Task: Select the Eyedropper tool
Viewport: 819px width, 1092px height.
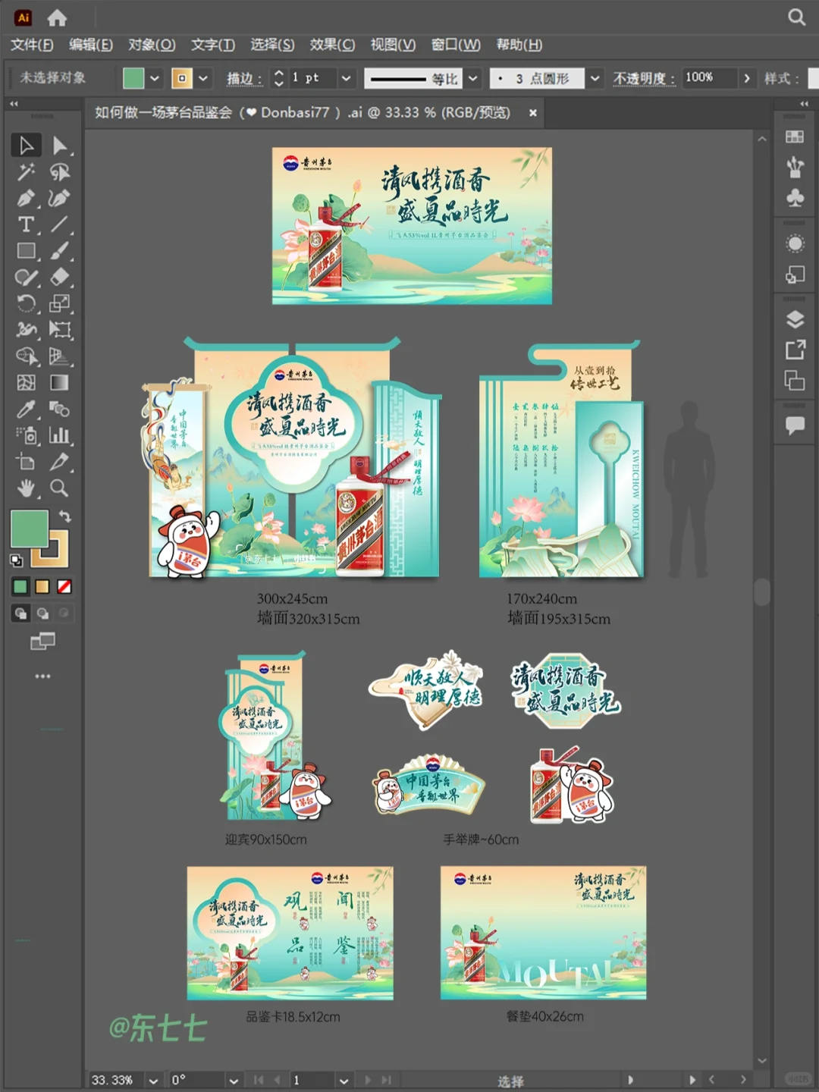Action: click(26, 409)
